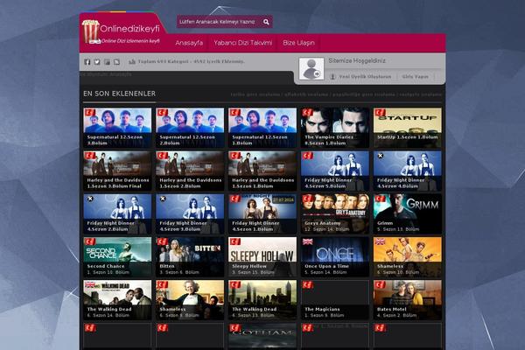Click the user avatar placeholder image
Image resolution: width=525 pixels, height=350 pixels.
coord(311,68)
